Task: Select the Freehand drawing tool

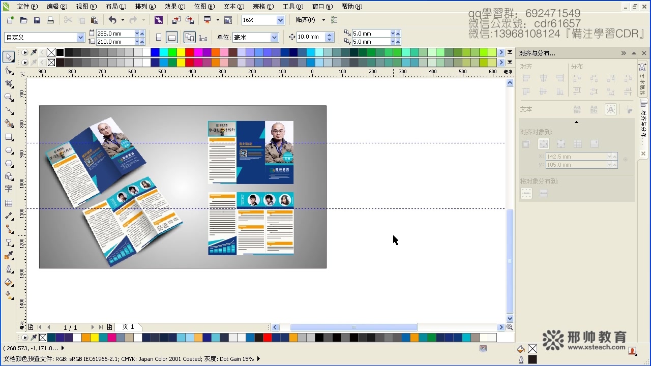Action: (x=9, y=110)
